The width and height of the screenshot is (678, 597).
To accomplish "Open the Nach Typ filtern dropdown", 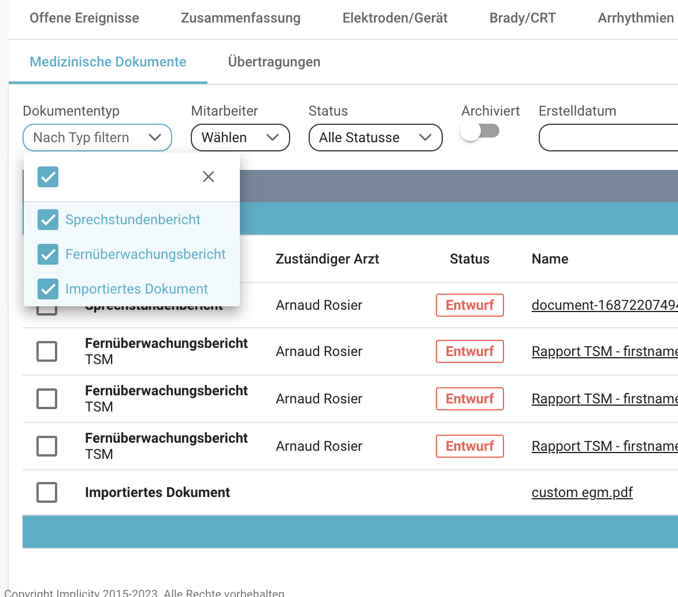I will click(x=97, y=138).
